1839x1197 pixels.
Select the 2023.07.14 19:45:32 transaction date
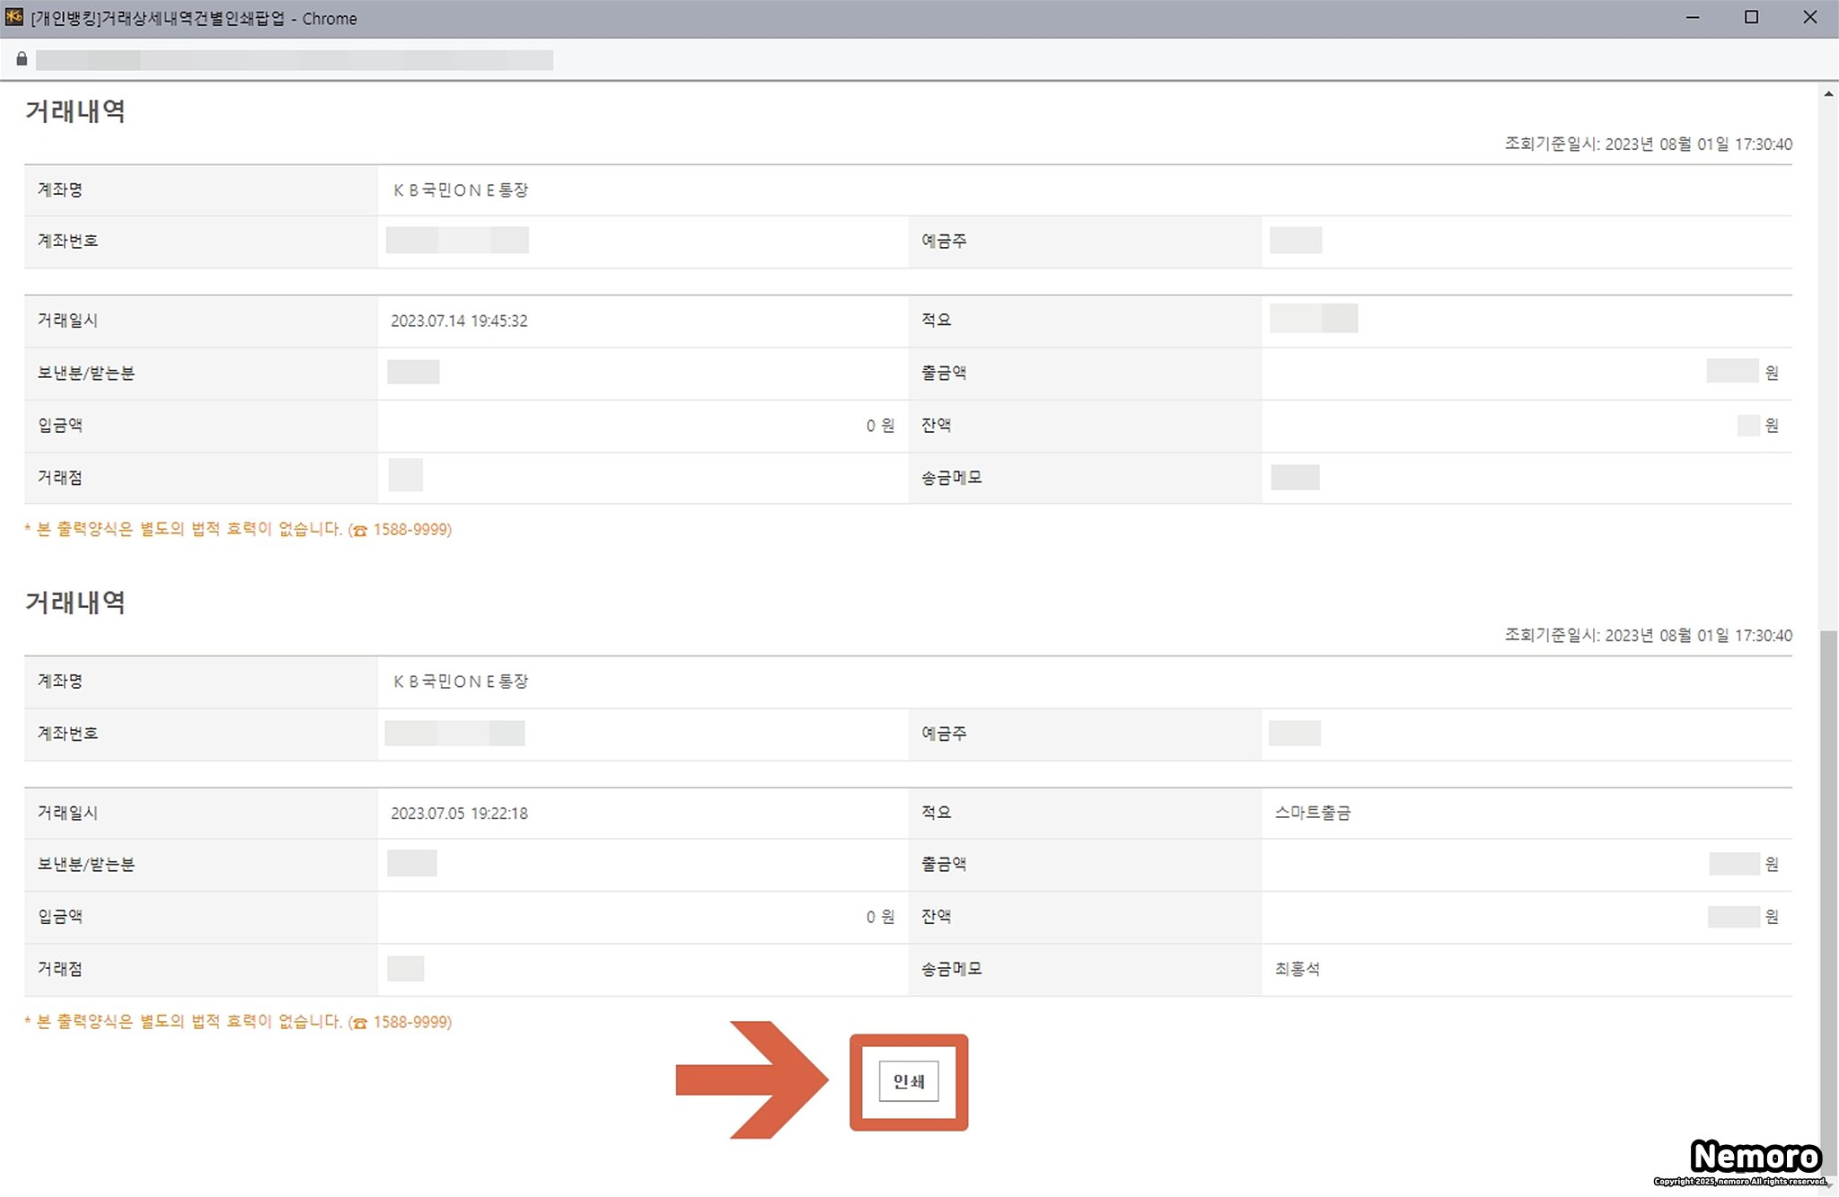click(459, 321)
